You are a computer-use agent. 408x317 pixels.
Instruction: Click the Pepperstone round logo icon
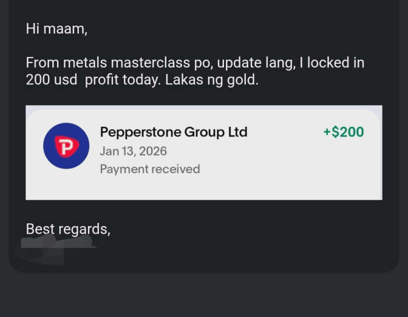click(66, 146)
